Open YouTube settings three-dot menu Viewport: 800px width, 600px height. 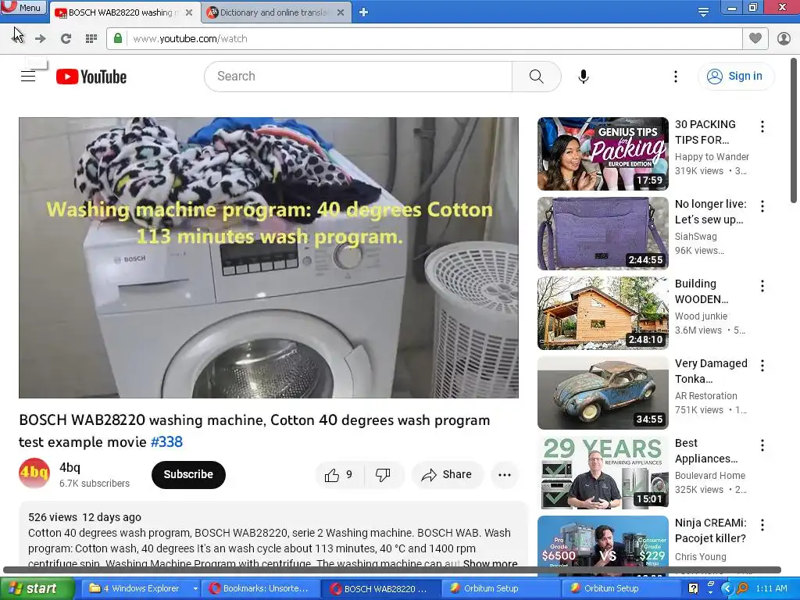[676, 77]
